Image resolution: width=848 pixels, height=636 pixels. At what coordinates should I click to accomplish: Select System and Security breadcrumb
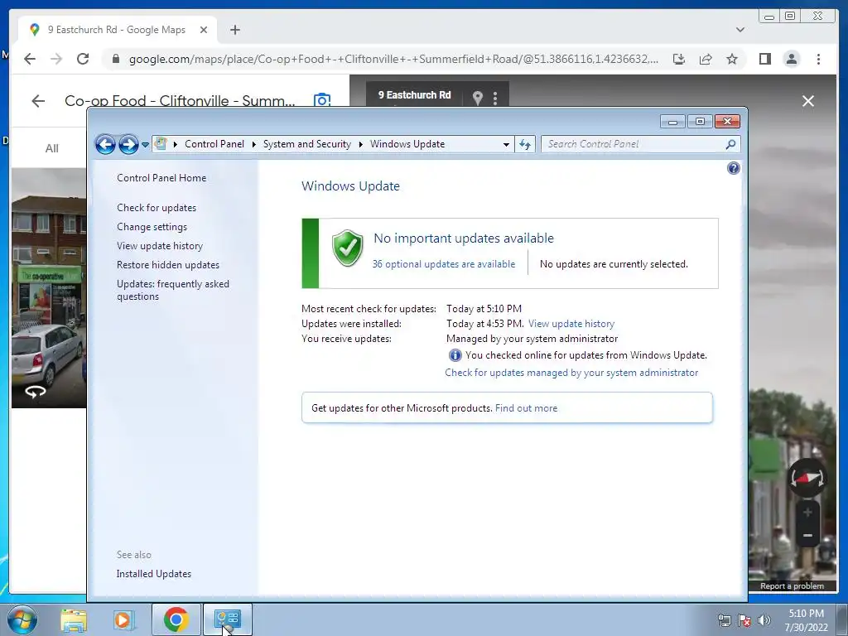(x=306, y=144)
